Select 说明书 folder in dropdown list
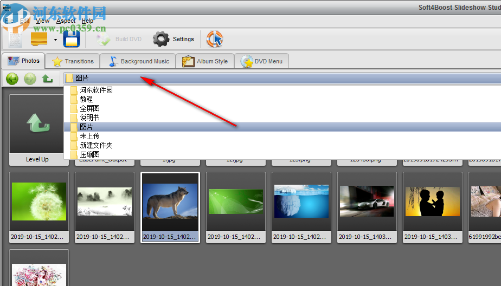This screenshot has width=501, height=286. point(282,118)
